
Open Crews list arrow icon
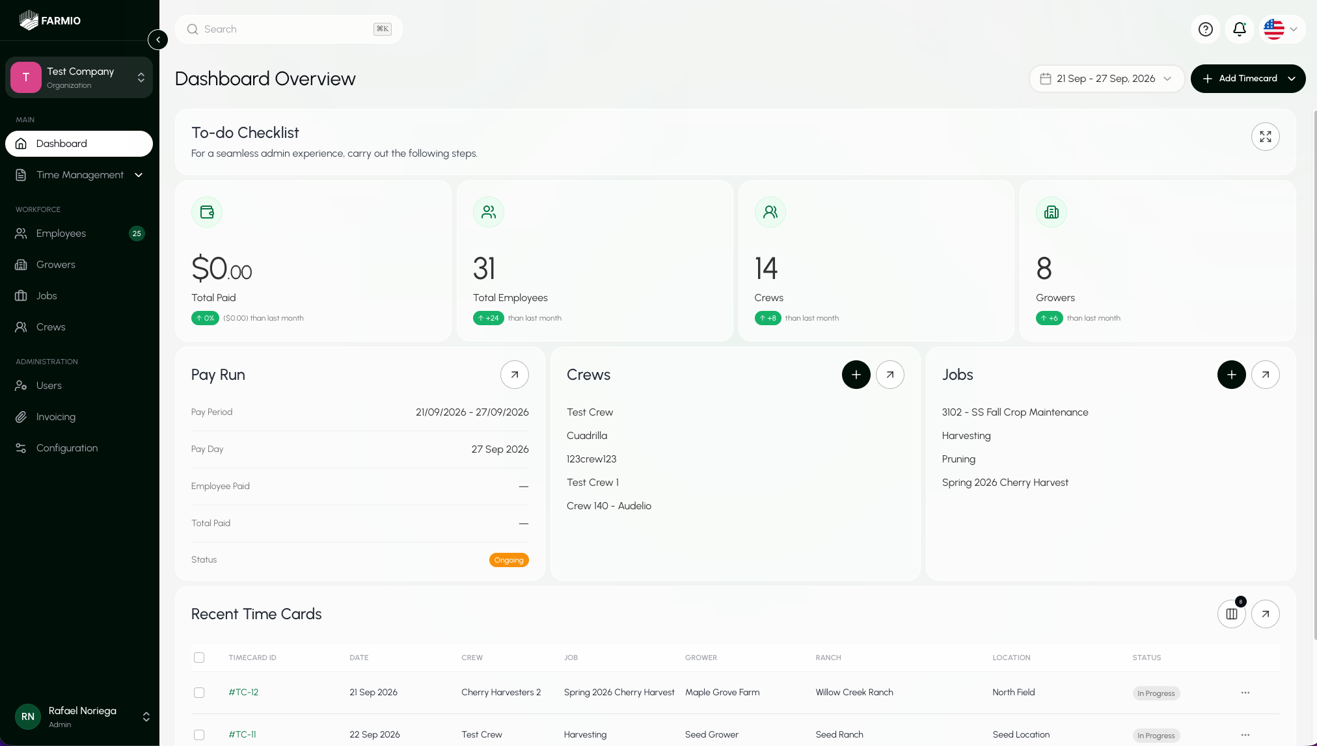click(890, 375)
